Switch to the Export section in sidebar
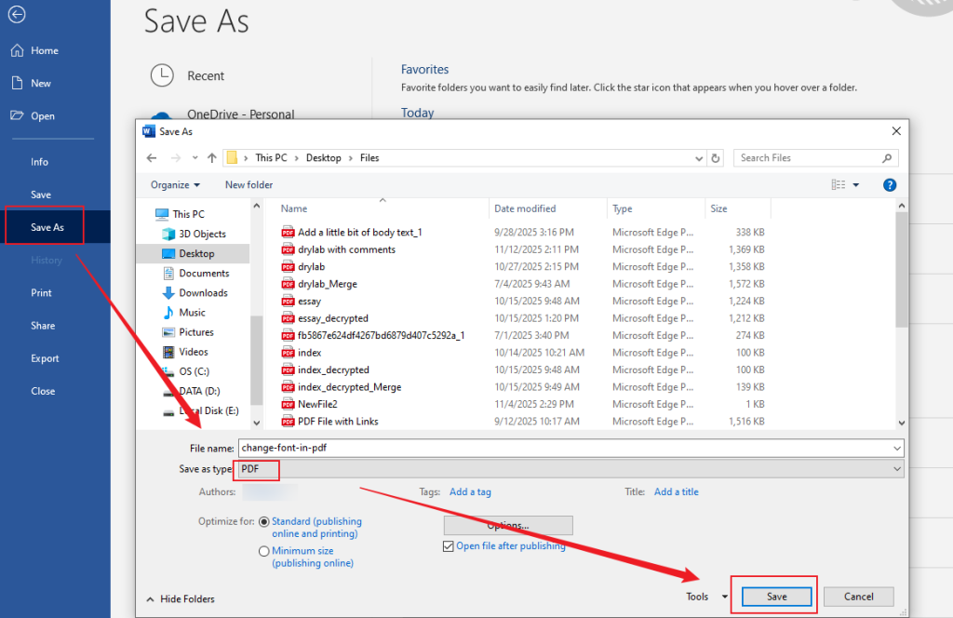Screen dimensions: 953x618 pyautogui.click(x=43, y=357)
